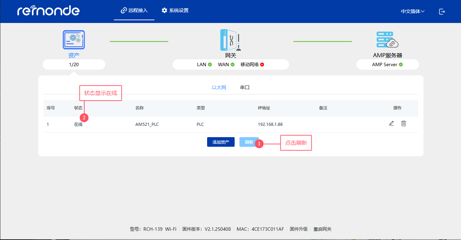Click the PLC type cell
Viewport: 461px width, 240px height.
coord(200,124)
